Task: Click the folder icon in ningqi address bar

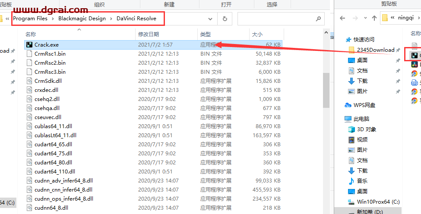Action: coord(385,18)
